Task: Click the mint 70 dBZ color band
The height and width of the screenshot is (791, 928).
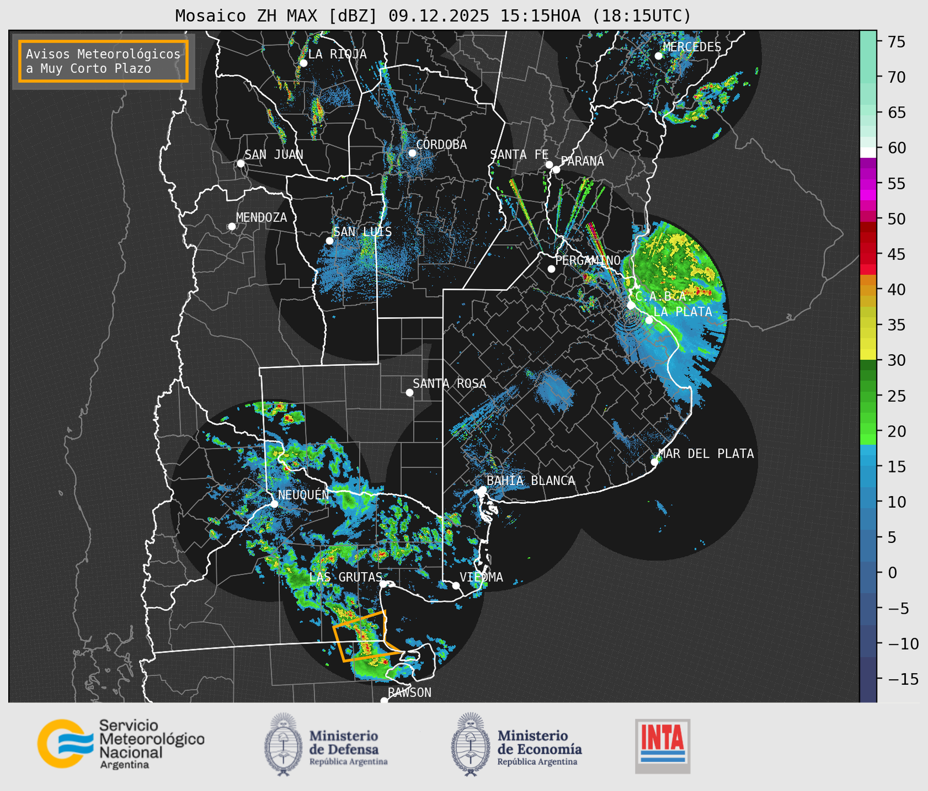Action: 868,78
